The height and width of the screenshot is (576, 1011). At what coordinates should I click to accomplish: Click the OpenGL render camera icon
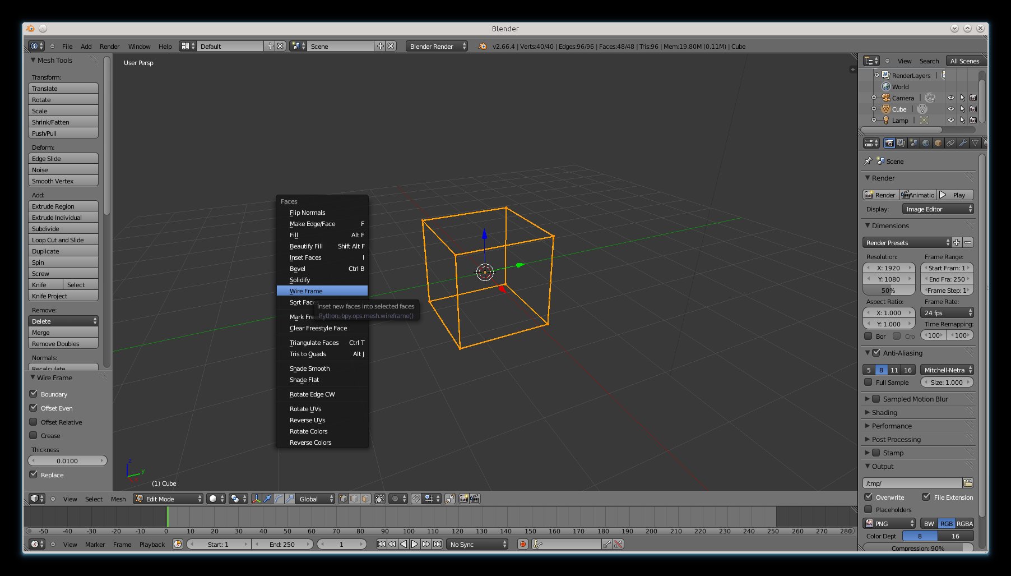point(463,499)
